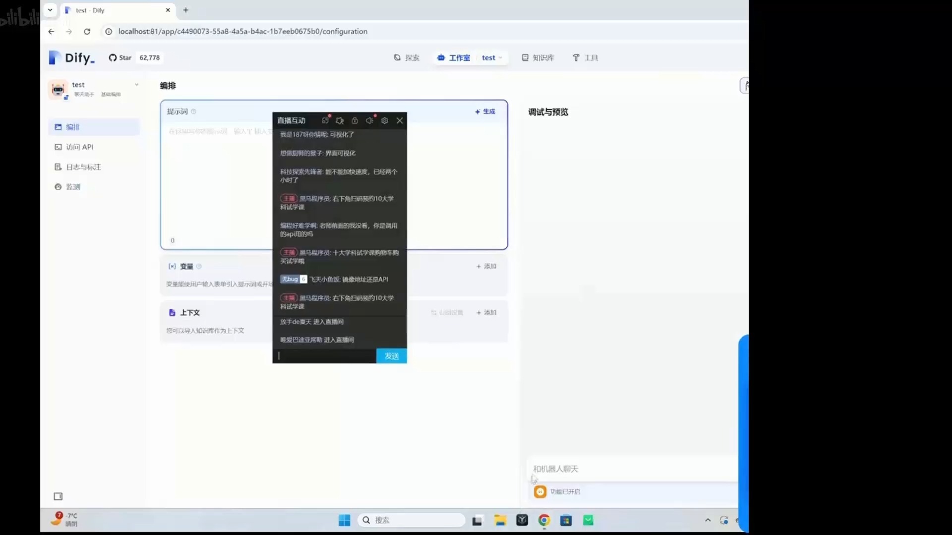Screen dimensions: 952x535
Task: Open 监测 in sidebar
Action: tap(72, 187)
